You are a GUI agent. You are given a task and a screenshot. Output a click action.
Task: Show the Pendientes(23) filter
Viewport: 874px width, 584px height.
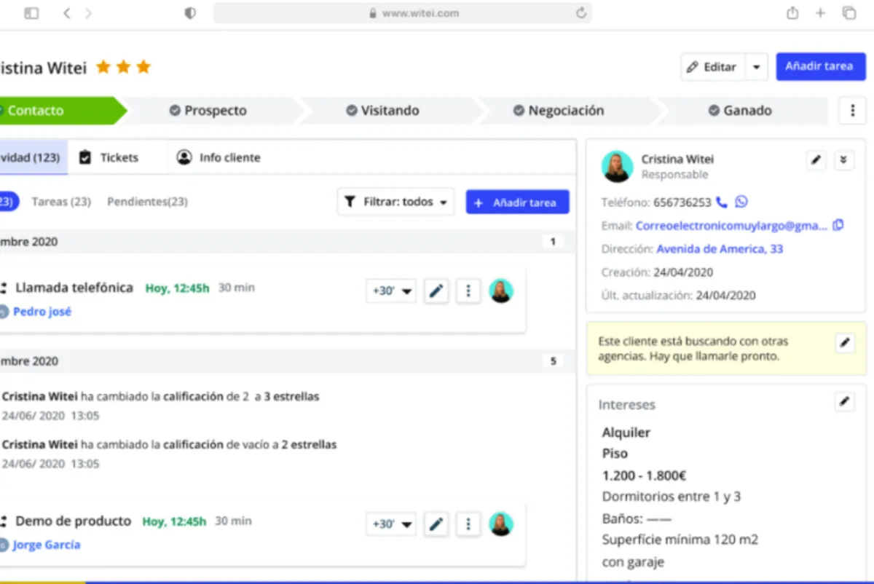pyautogui.click(x=147, y=202)
